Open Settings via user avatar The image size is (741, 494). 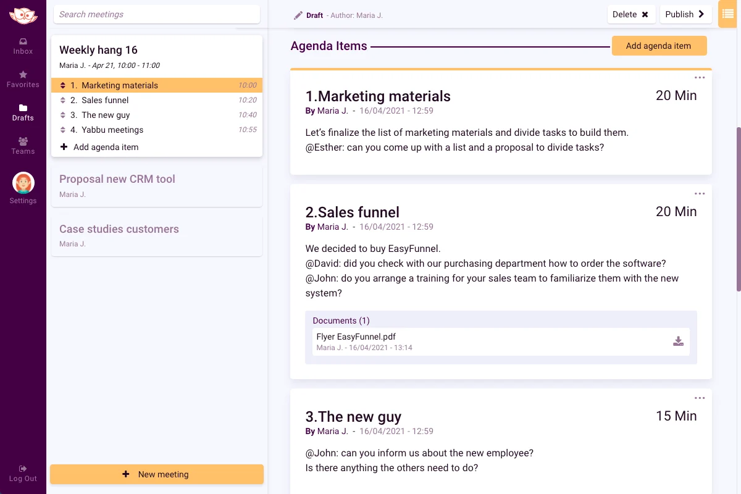click(23, 183)
